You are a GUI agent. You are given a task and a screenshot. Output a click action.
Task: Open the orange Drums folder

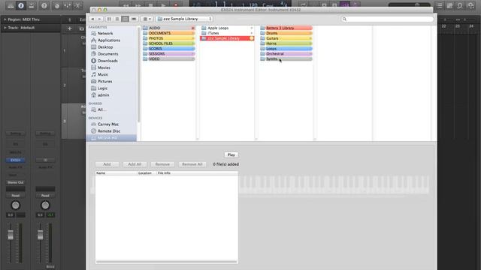[286, 33]
